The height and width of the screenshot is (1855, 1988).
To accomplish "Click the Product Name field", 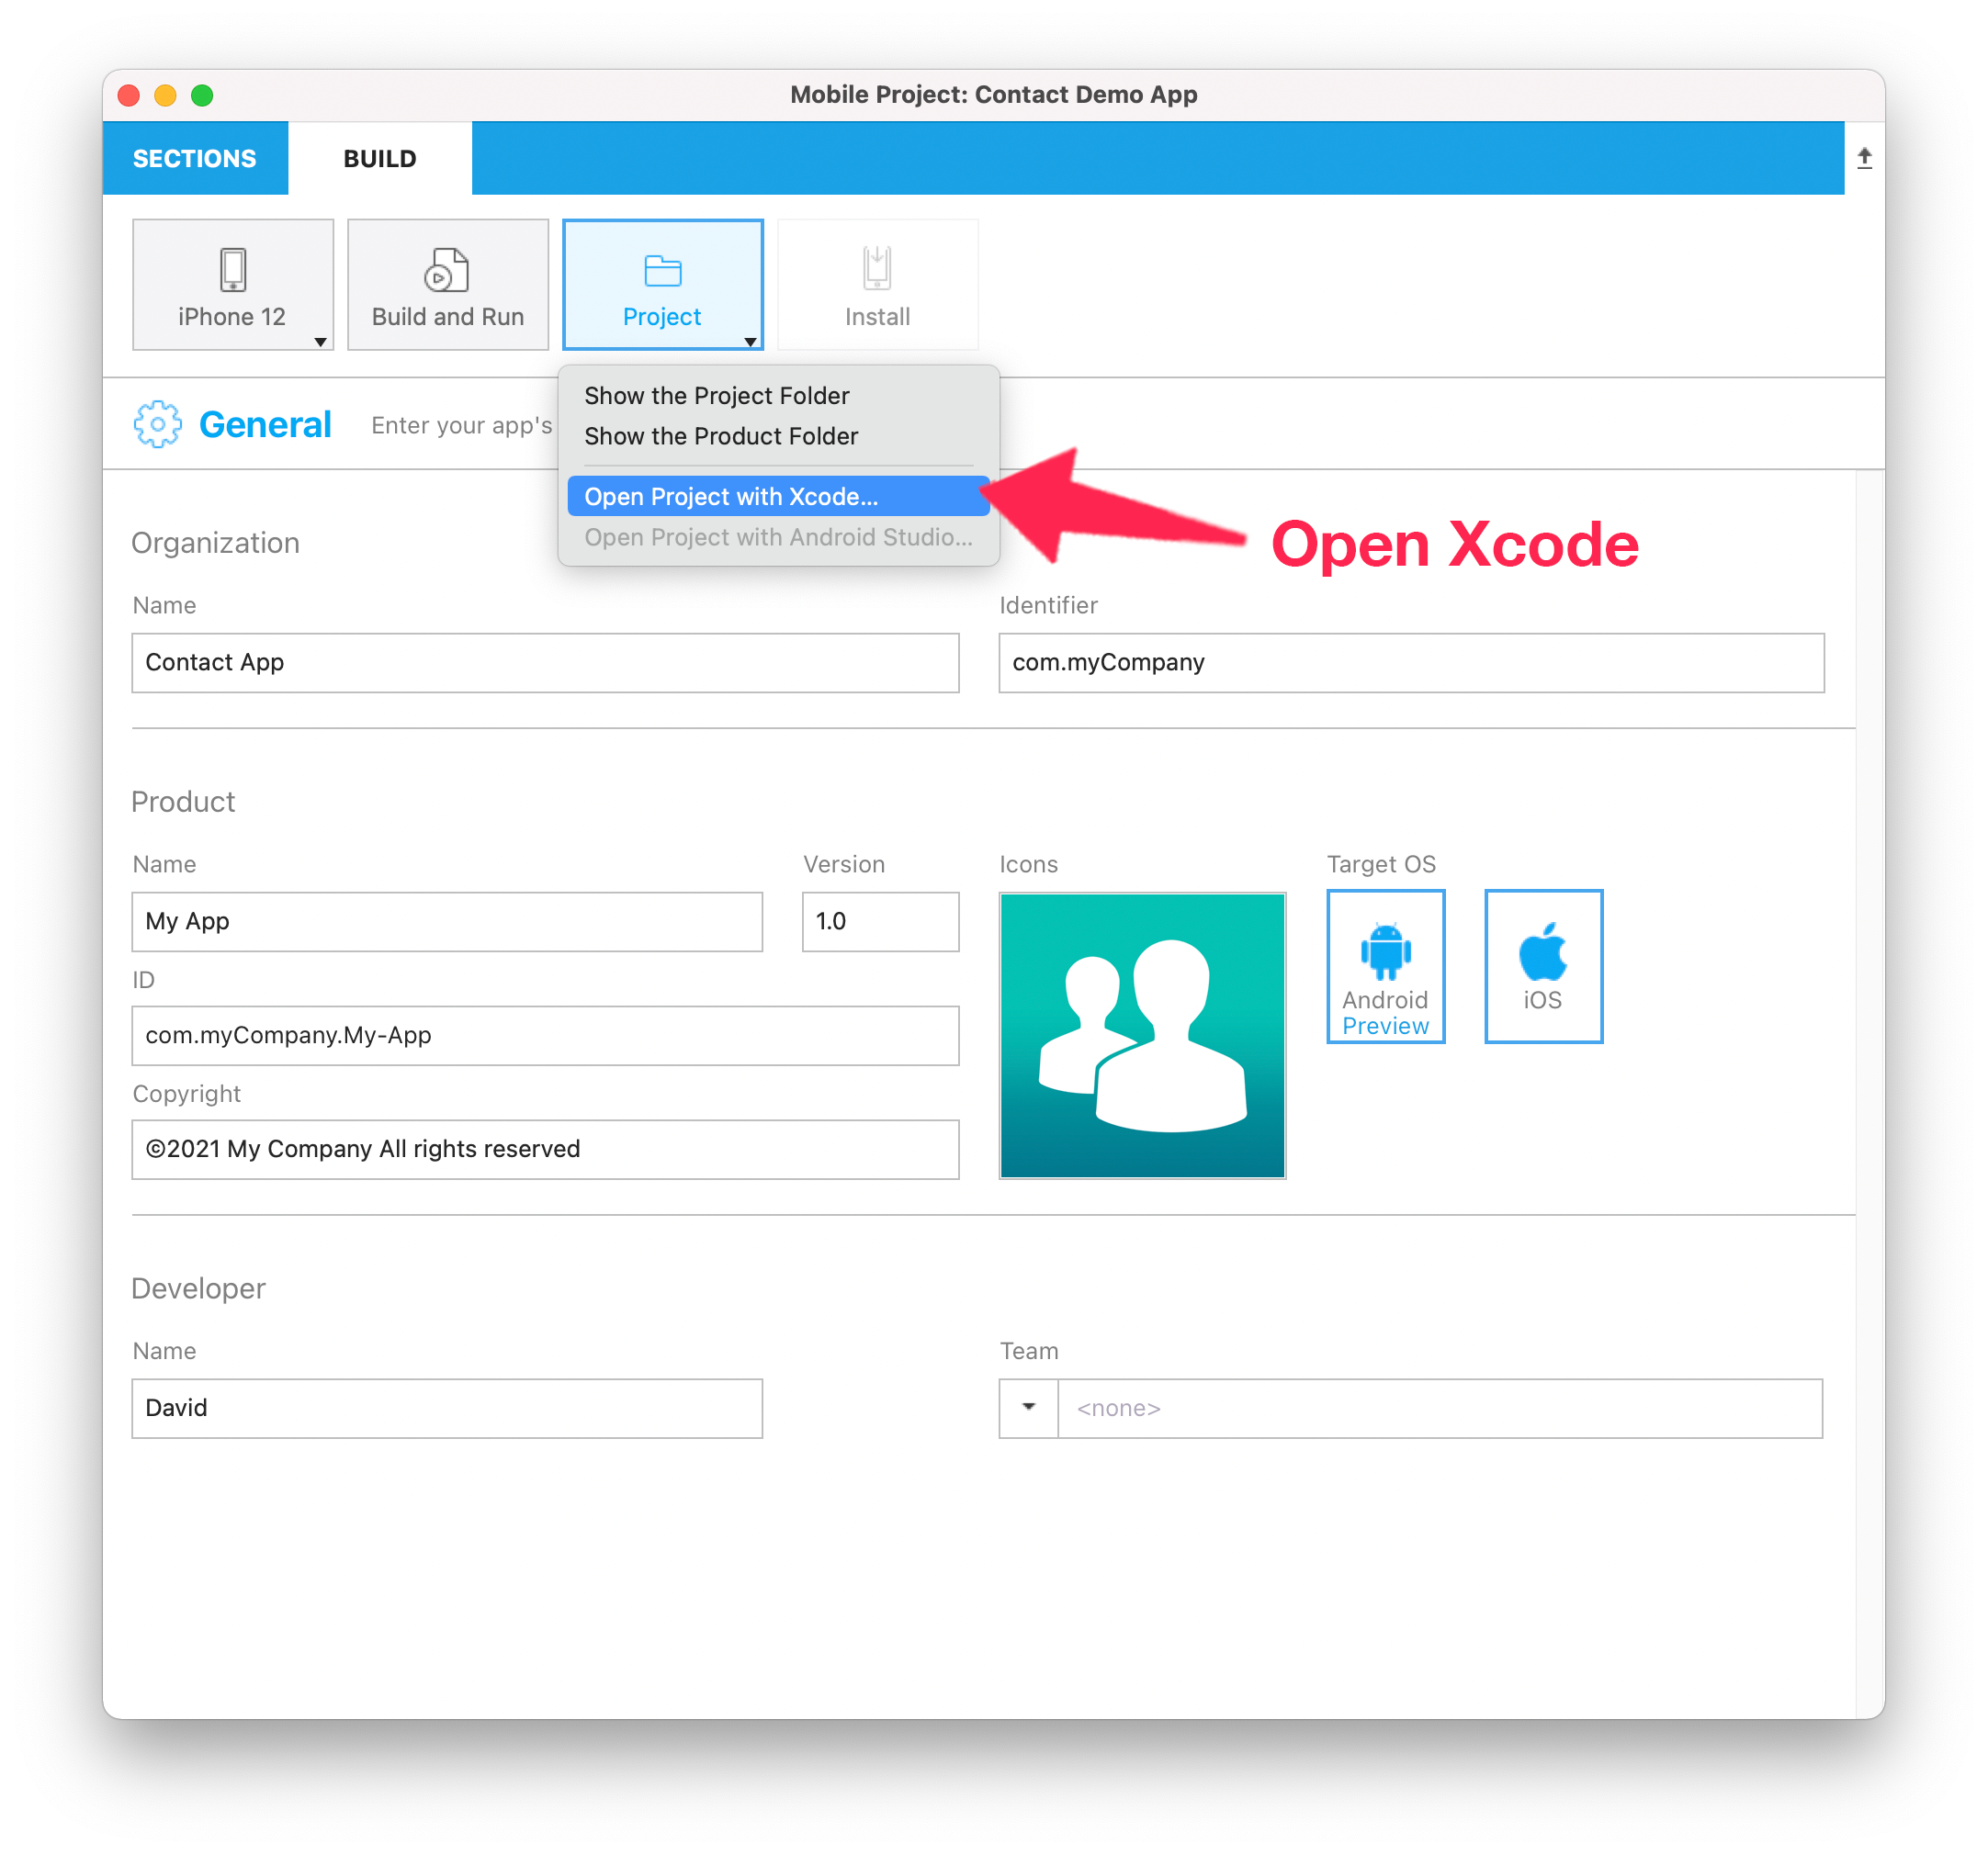I will pos(447,920).
